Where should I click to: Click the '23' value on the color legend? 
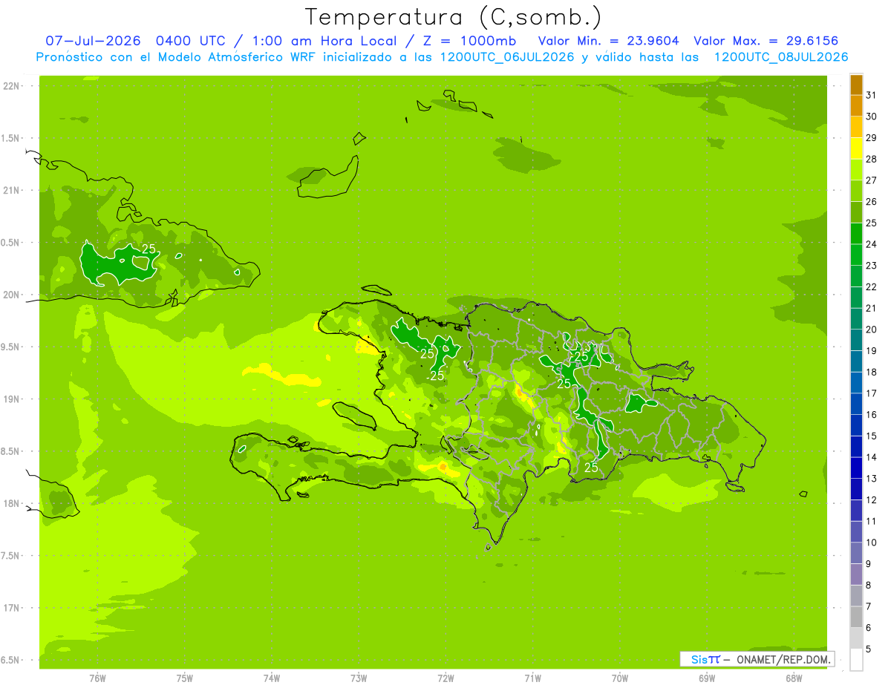tap(872, 266)
